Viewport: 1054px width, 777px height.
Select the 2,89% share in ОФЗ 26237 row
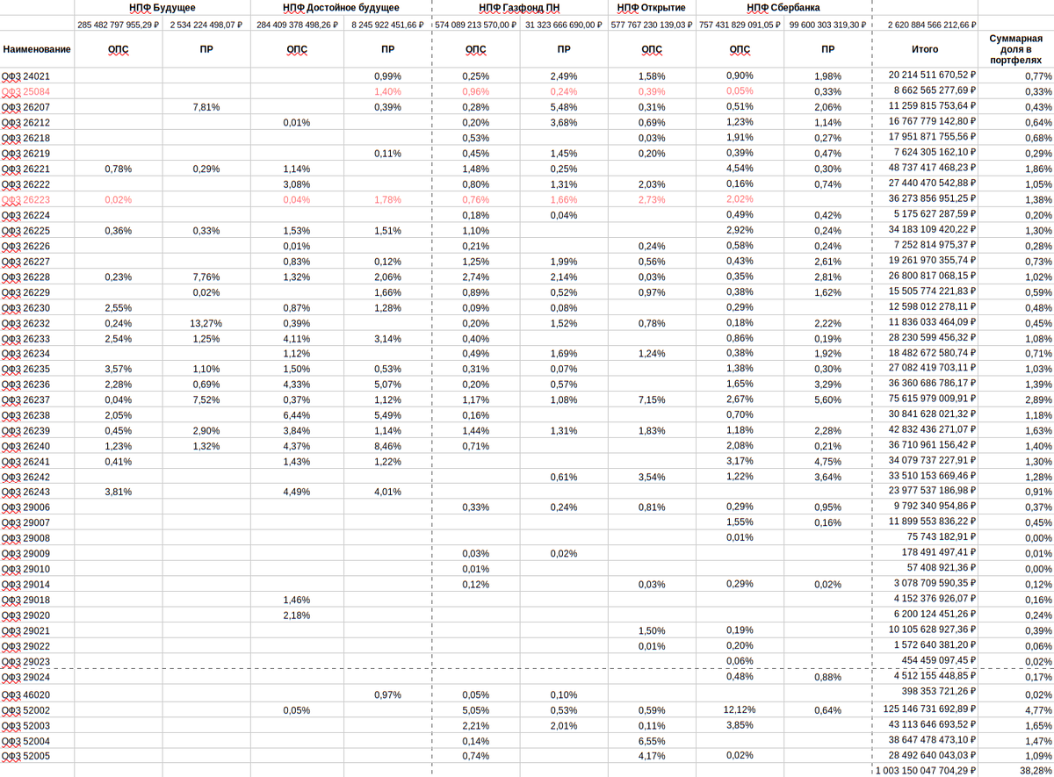1038,399
